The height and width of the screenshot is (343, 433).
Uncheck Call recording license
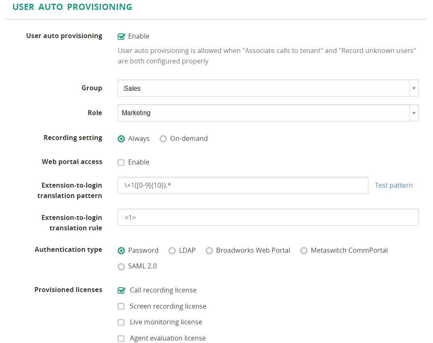(121, 290)
